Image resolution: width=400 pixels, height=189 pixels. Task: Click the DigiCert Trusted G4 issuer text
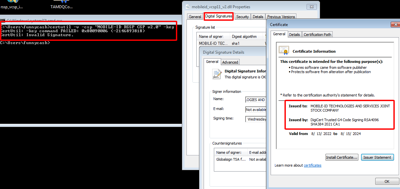pos(345,122)
